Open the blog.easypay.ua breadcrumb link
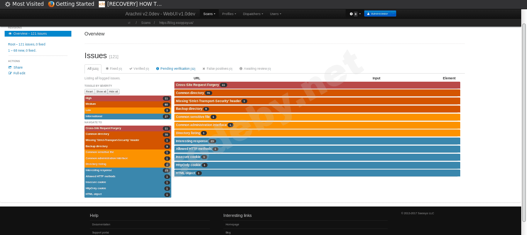The image size is (527, 235). pos(176,23)
